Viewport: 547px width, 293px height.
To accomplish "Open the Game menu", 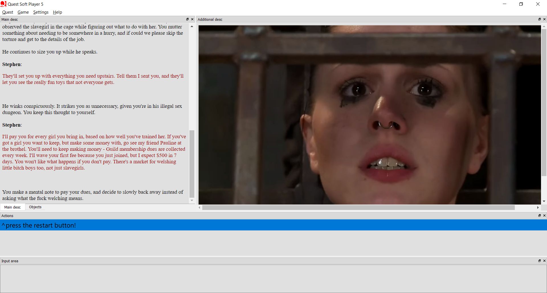I will pyautogui.click(x=23, y=12).
